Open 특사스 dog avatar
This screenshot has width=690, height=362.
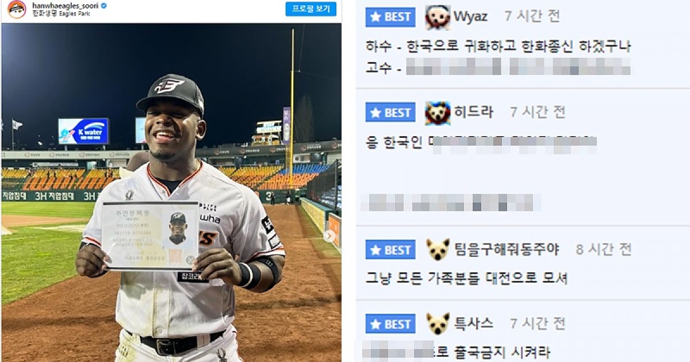click(438, 324)
